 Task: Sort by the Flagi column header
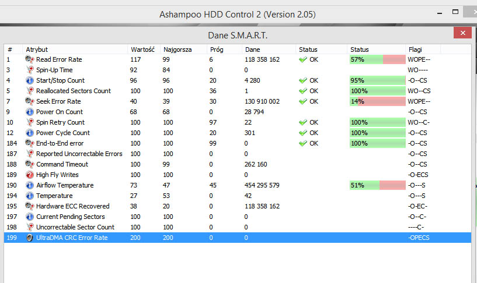click(x=423, y=49)
